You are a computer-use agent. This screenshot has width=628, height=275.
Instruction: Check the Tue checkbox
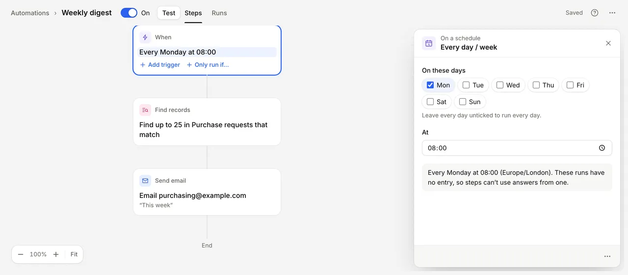click(466, 85)
